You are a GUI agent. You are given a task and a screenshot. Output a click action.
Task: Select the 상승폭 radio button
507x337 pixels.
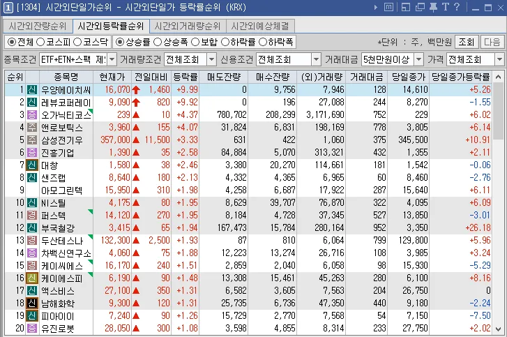point(157,42)
